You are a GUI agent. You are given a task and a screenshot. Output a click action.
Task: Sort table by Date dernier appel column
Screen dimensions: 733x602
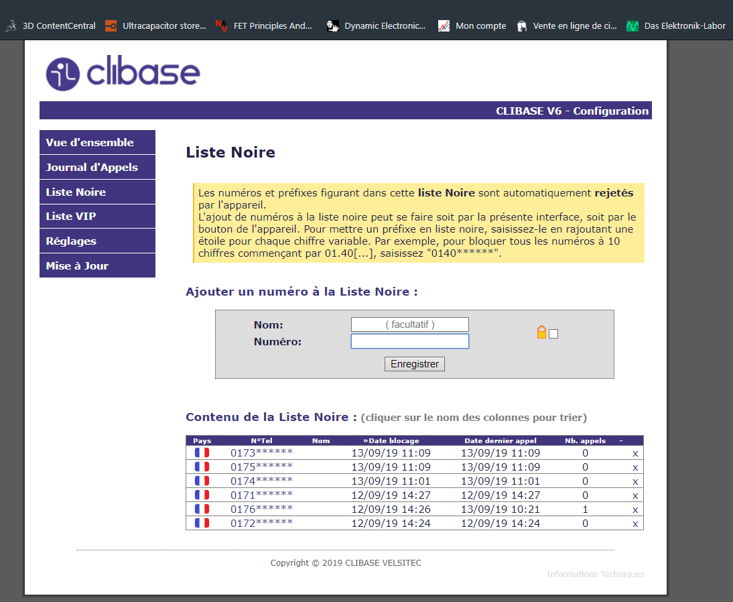(501, 440)
